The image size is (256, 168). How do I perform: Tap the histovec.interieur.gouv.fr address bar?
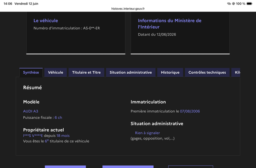(x=128, y=9)
